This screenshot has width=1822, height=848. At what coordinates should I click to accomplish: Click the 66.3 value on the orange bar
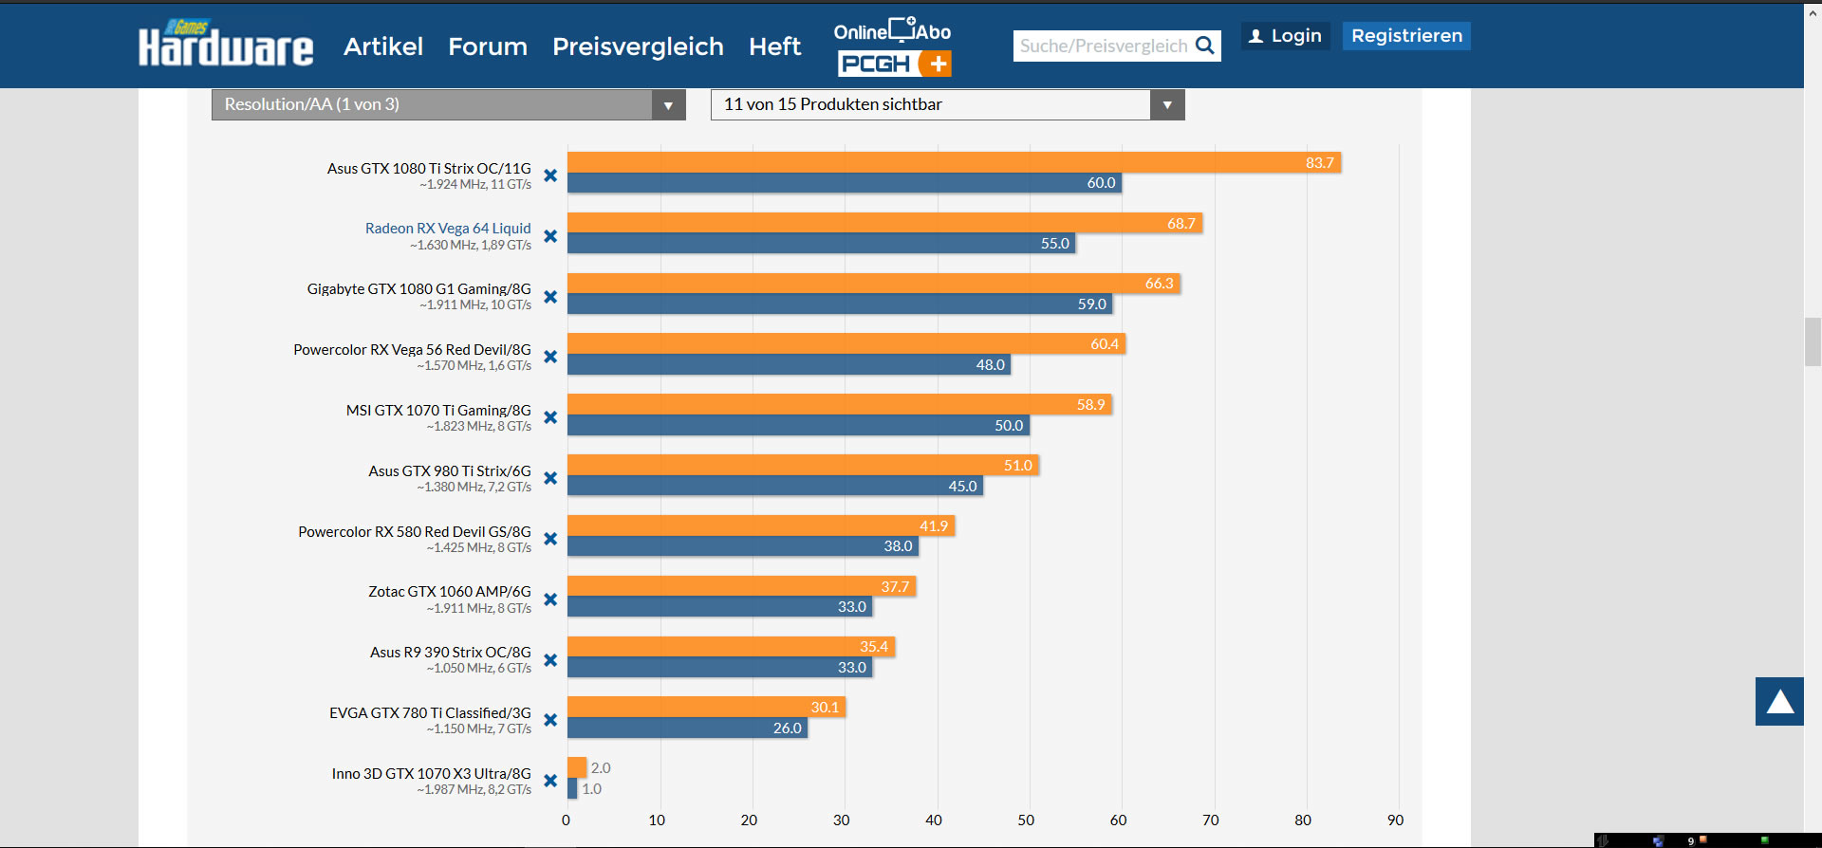click(x=1160, y=284)
